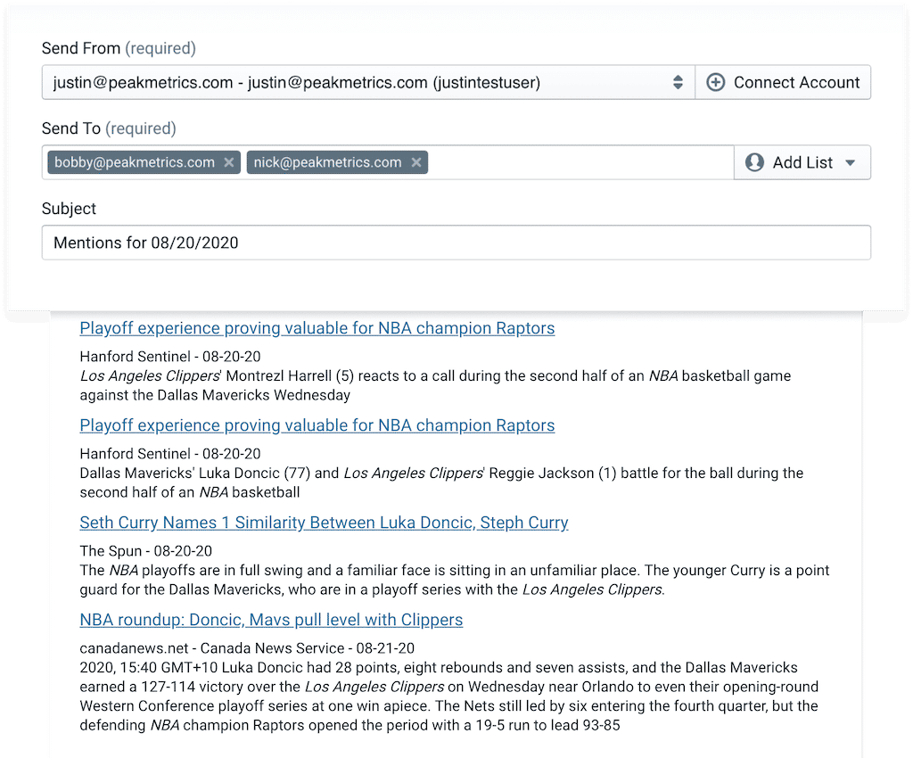
Task: Click the person icon on Add List
Action: coord(754,162)
